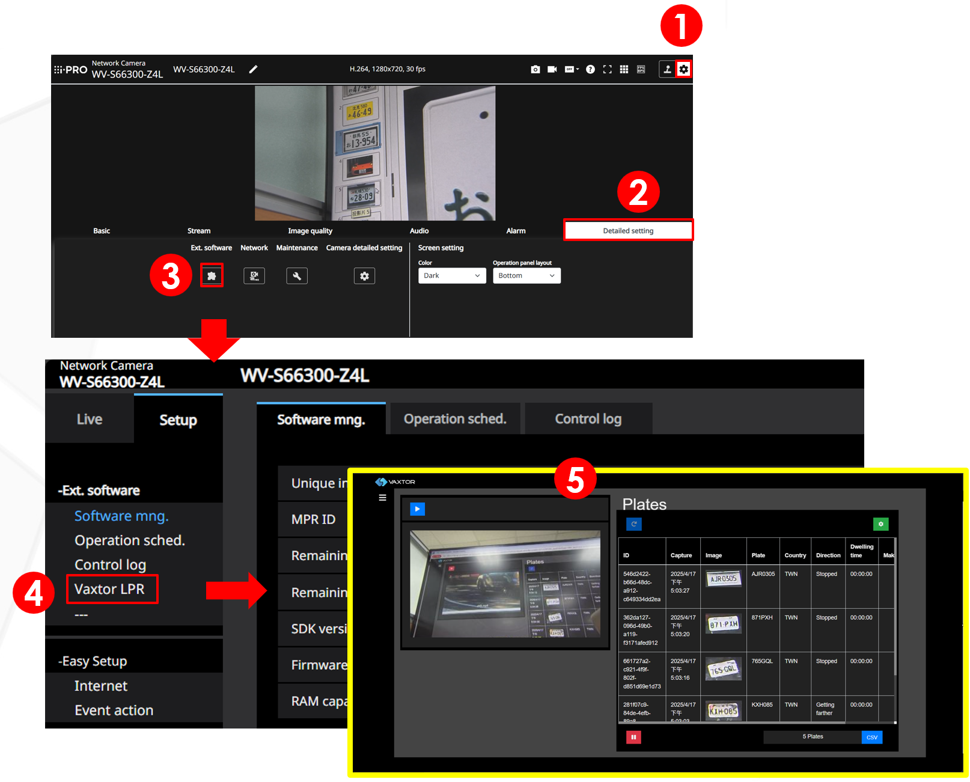Image resolution: width=970 pixels, height=782 pixels.
Task: Select the MPR ID row
Action: click(313, 519)
